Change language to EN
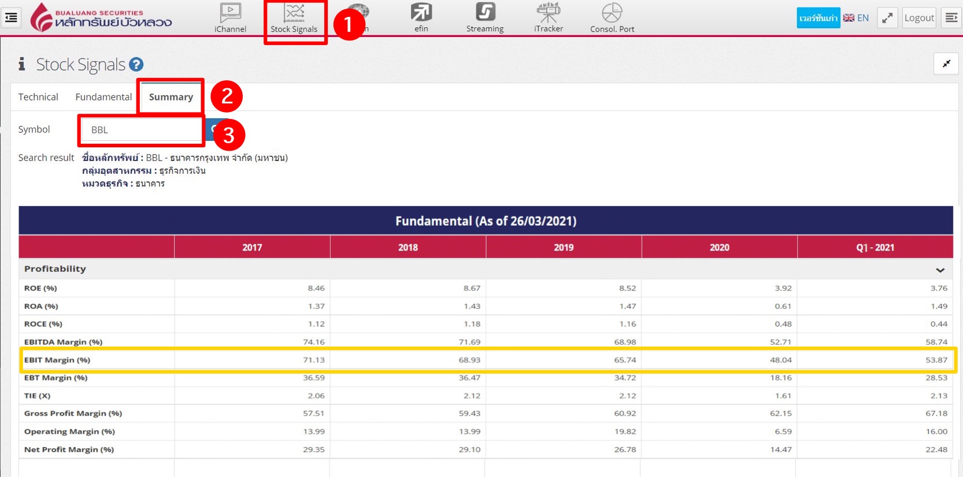This screenshot has width=963, height=477. (856, 18)
